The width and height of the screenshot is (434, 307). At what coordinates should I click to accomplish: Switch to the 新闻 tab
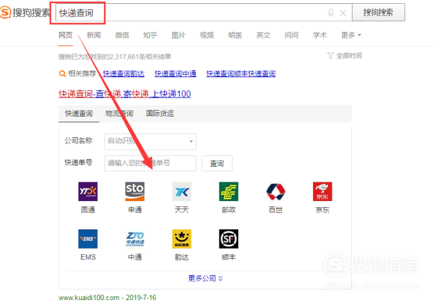[x=94, y=35]
